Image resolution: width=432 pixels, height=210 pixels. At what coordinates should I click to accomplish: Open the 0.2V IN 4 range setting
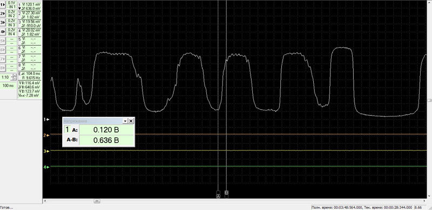(11, 32)
